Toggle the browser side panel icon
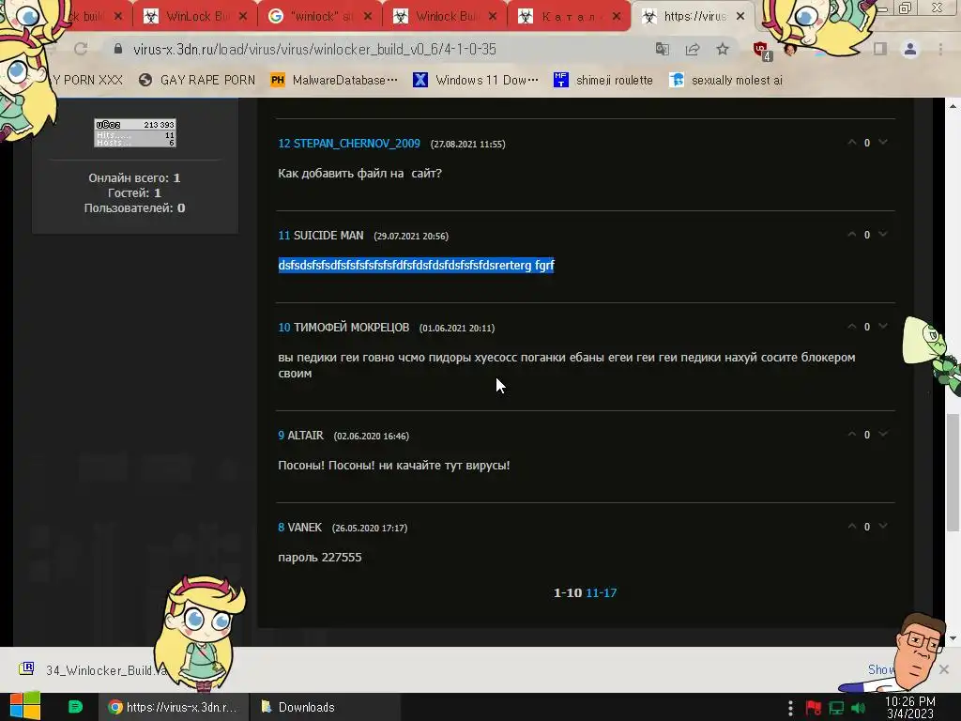Image resolution: width=961 pixels, height=721 pixels. (880, 49)
